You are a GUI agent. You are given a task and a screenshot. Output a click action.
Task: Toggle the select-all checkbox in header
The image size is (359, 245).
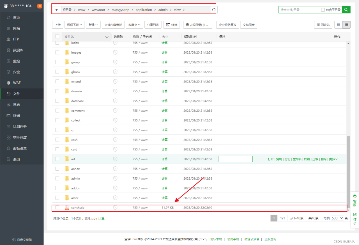[x=57, y=36]
